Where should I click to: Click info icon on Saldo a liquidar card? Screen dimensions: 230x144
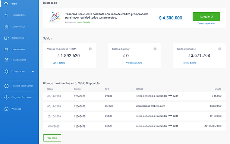click(x=155, y=49)
